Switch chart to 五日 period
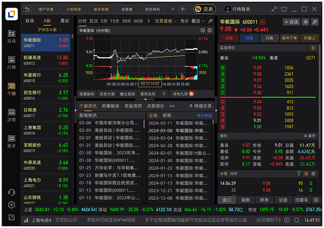The image size is (324, 228). [x=93, y=21]
